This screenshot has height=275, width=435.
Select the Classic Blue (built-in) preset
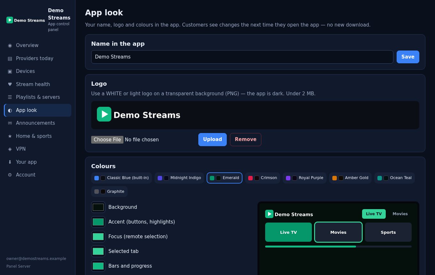click(x=122, y=178)
